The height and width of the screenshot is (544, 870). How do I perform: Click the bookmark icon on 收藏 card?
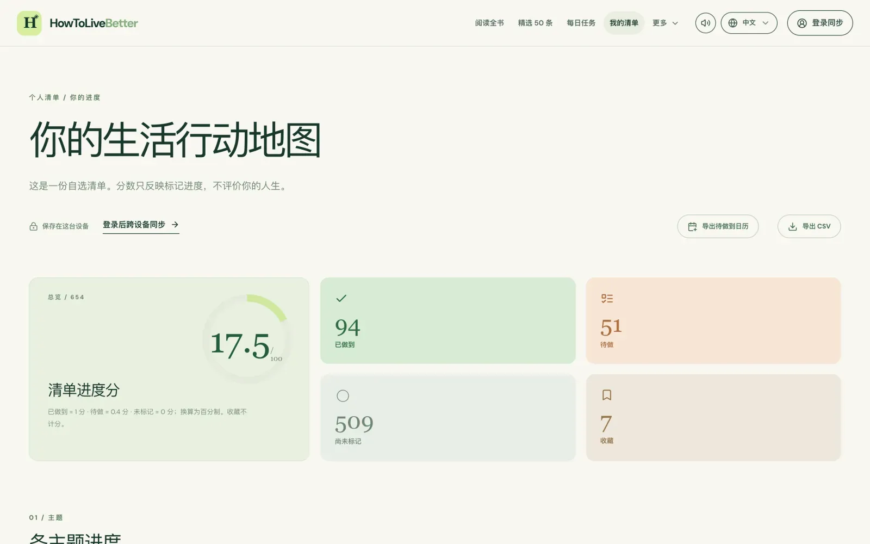607,395
